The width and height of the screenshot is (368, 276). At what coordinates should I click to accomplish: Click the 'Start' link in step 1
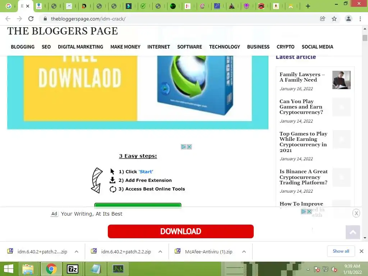(x=146, y=172)
